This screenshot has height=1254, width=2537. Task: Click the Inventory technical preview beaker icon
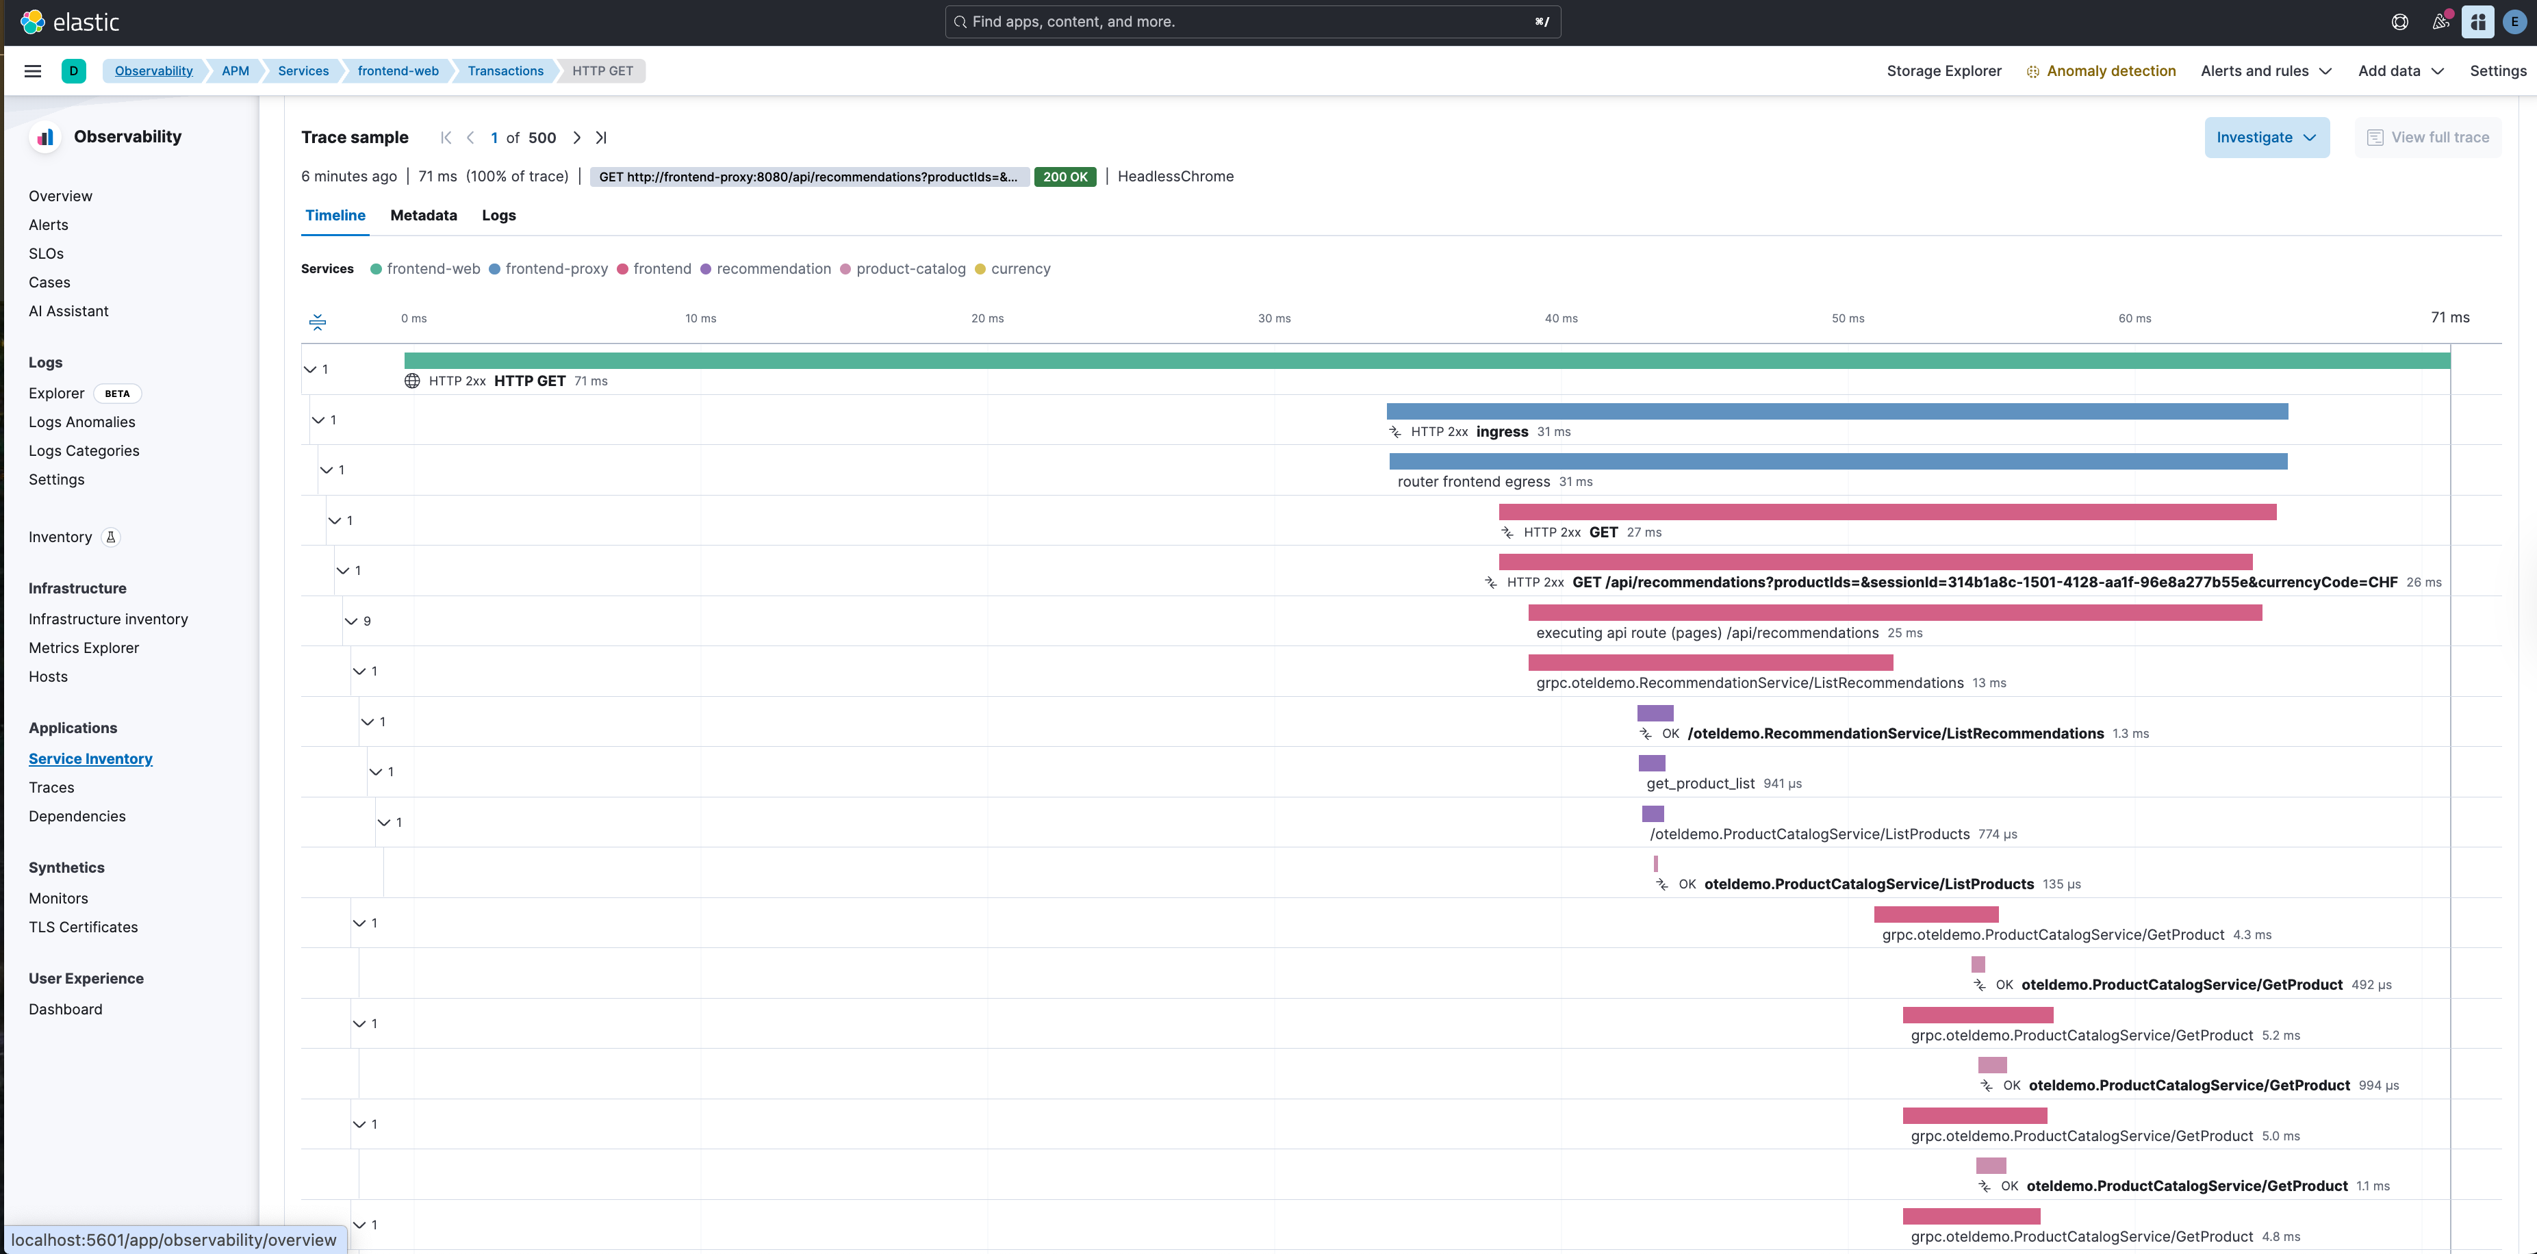(112, 537)
